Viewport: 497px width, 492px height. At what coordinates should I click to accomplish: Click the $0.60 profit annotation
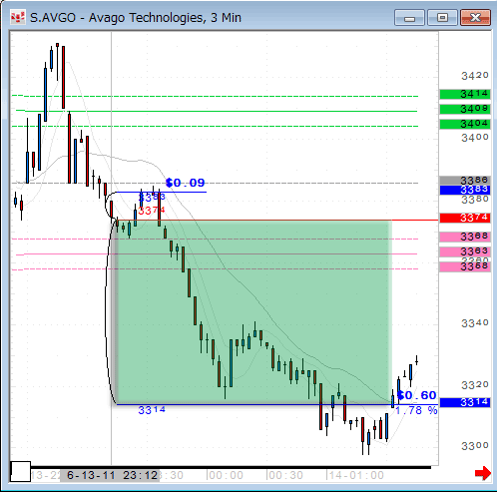coord(417,395)
